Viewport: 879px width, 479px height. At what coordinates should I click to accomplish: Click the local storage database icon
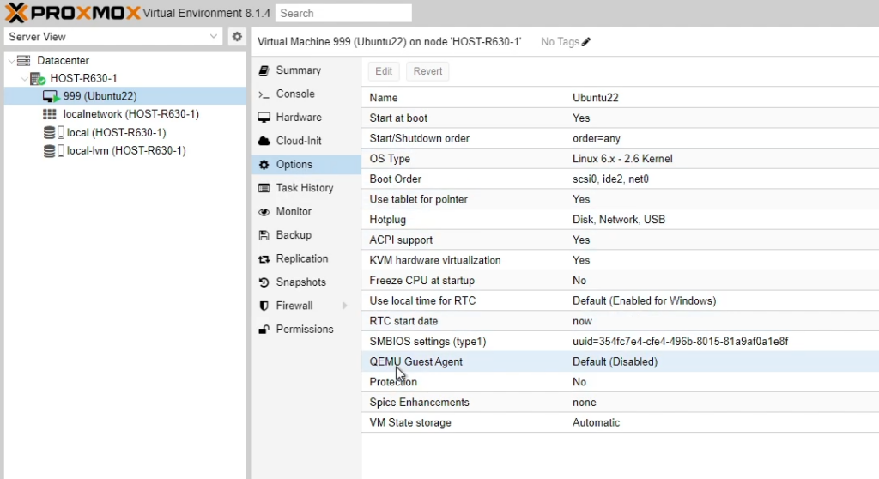49,133
